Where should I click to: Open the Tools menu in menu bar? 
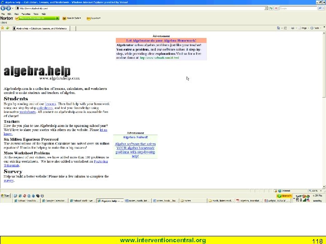[x=36, y=14]
